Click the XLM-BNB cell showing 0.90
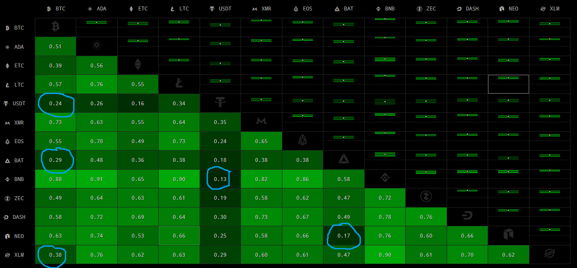This screenshot has width=577, height=268. [385, 255]
